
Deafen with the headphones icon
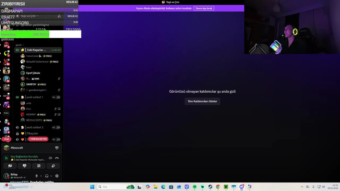point(47,176)
